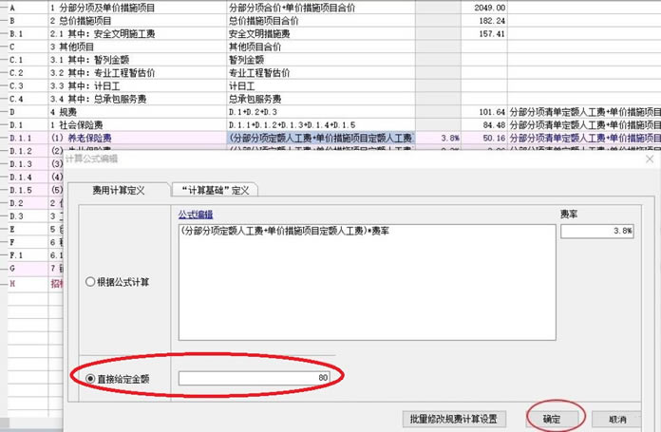Click the cell 总价措施项目合价
The image size is (661, 432).
coord(321,21)
